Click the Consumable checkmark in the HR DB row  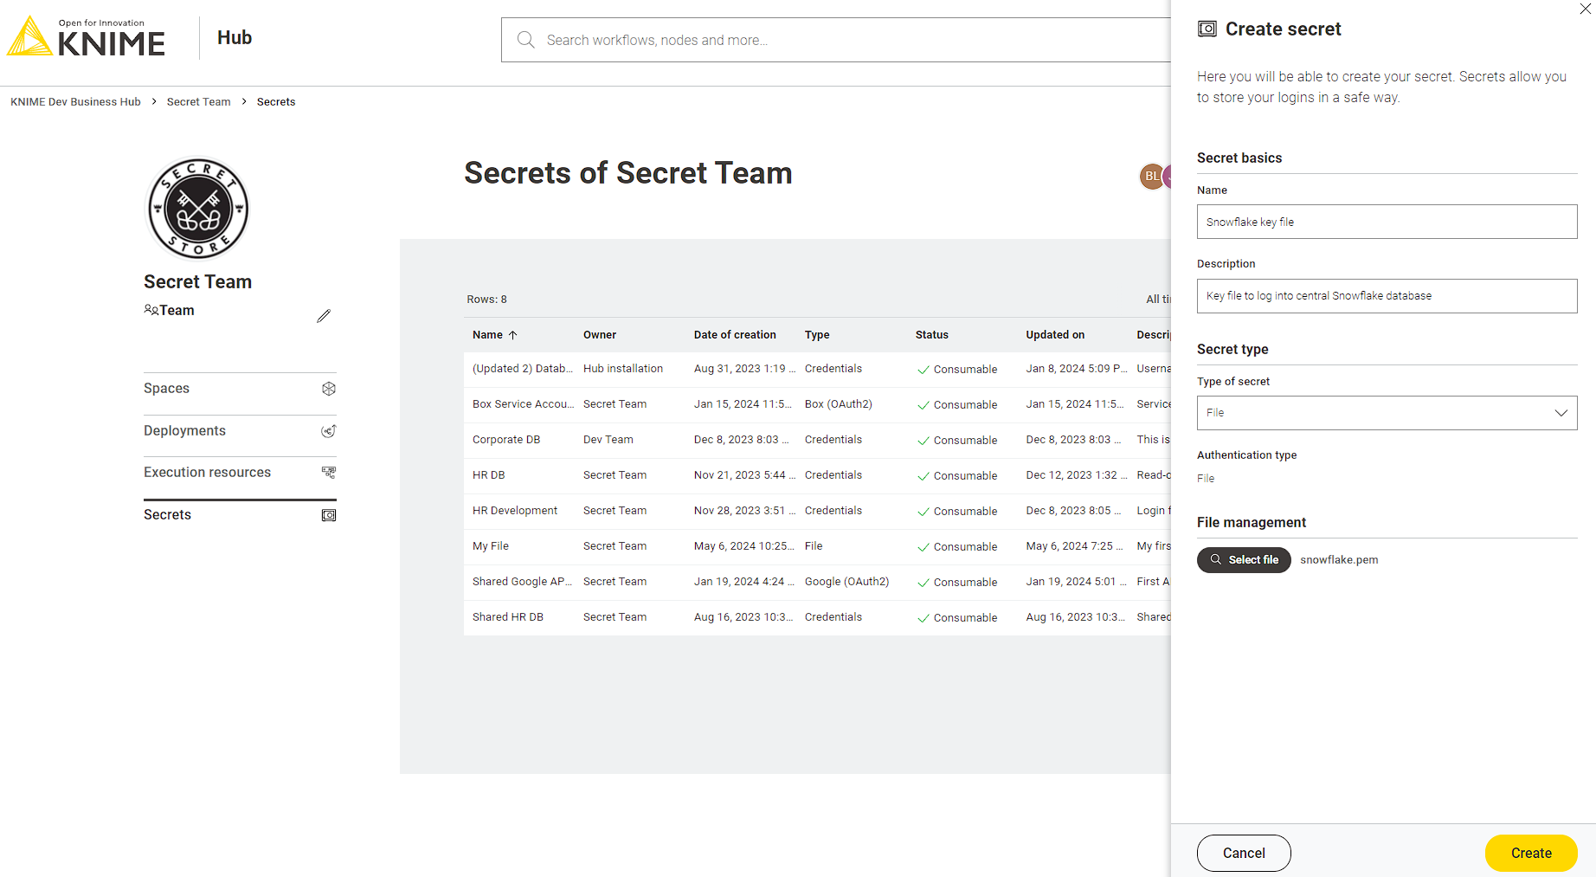(x=923, y=476)
